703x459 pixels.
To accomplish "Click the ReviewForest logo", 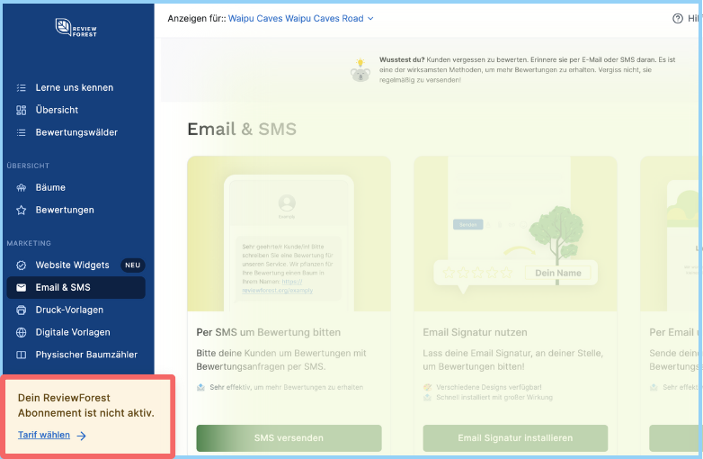I will click(76, 28).
